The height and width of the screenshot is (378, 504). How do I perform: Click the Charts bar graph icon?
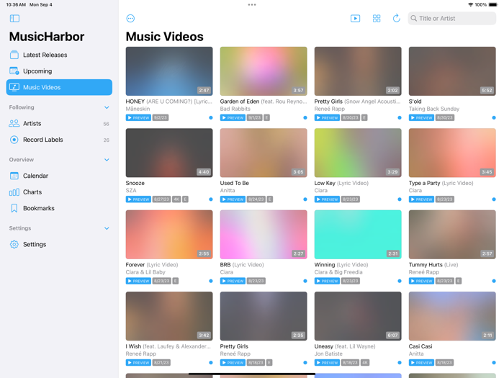point(14,192)
